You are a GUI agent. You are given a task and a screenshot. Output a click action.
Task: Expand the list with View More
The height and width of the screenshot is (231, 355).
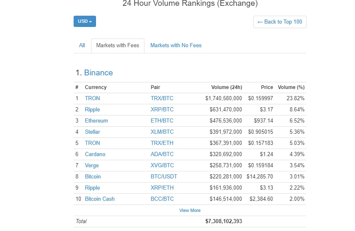click(x=190, y=210)
